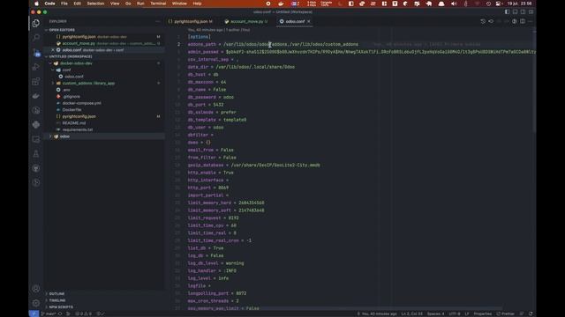This screenshot has width=565, height=317.
Task: Click Spaces: 4 indentation in the status bar
Action: (x=435, y=313)
